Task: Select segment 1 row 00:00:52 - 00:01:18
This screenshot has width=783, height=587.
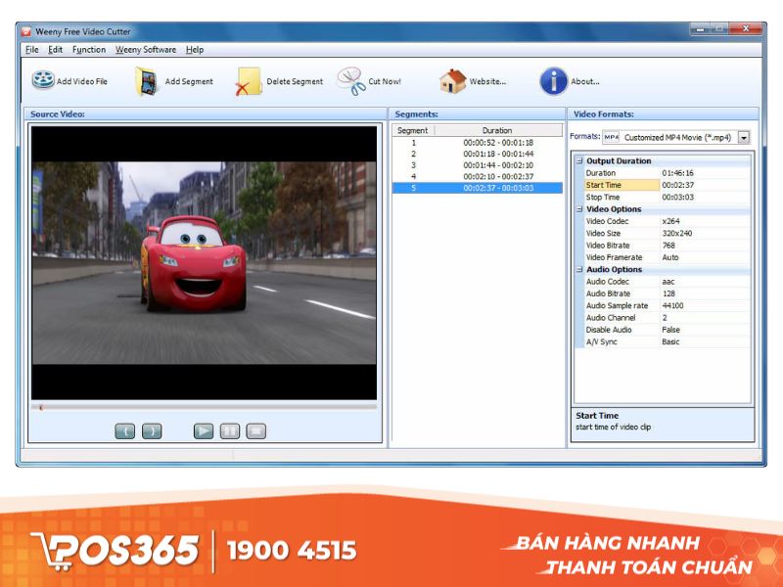Action: (478, 143)
